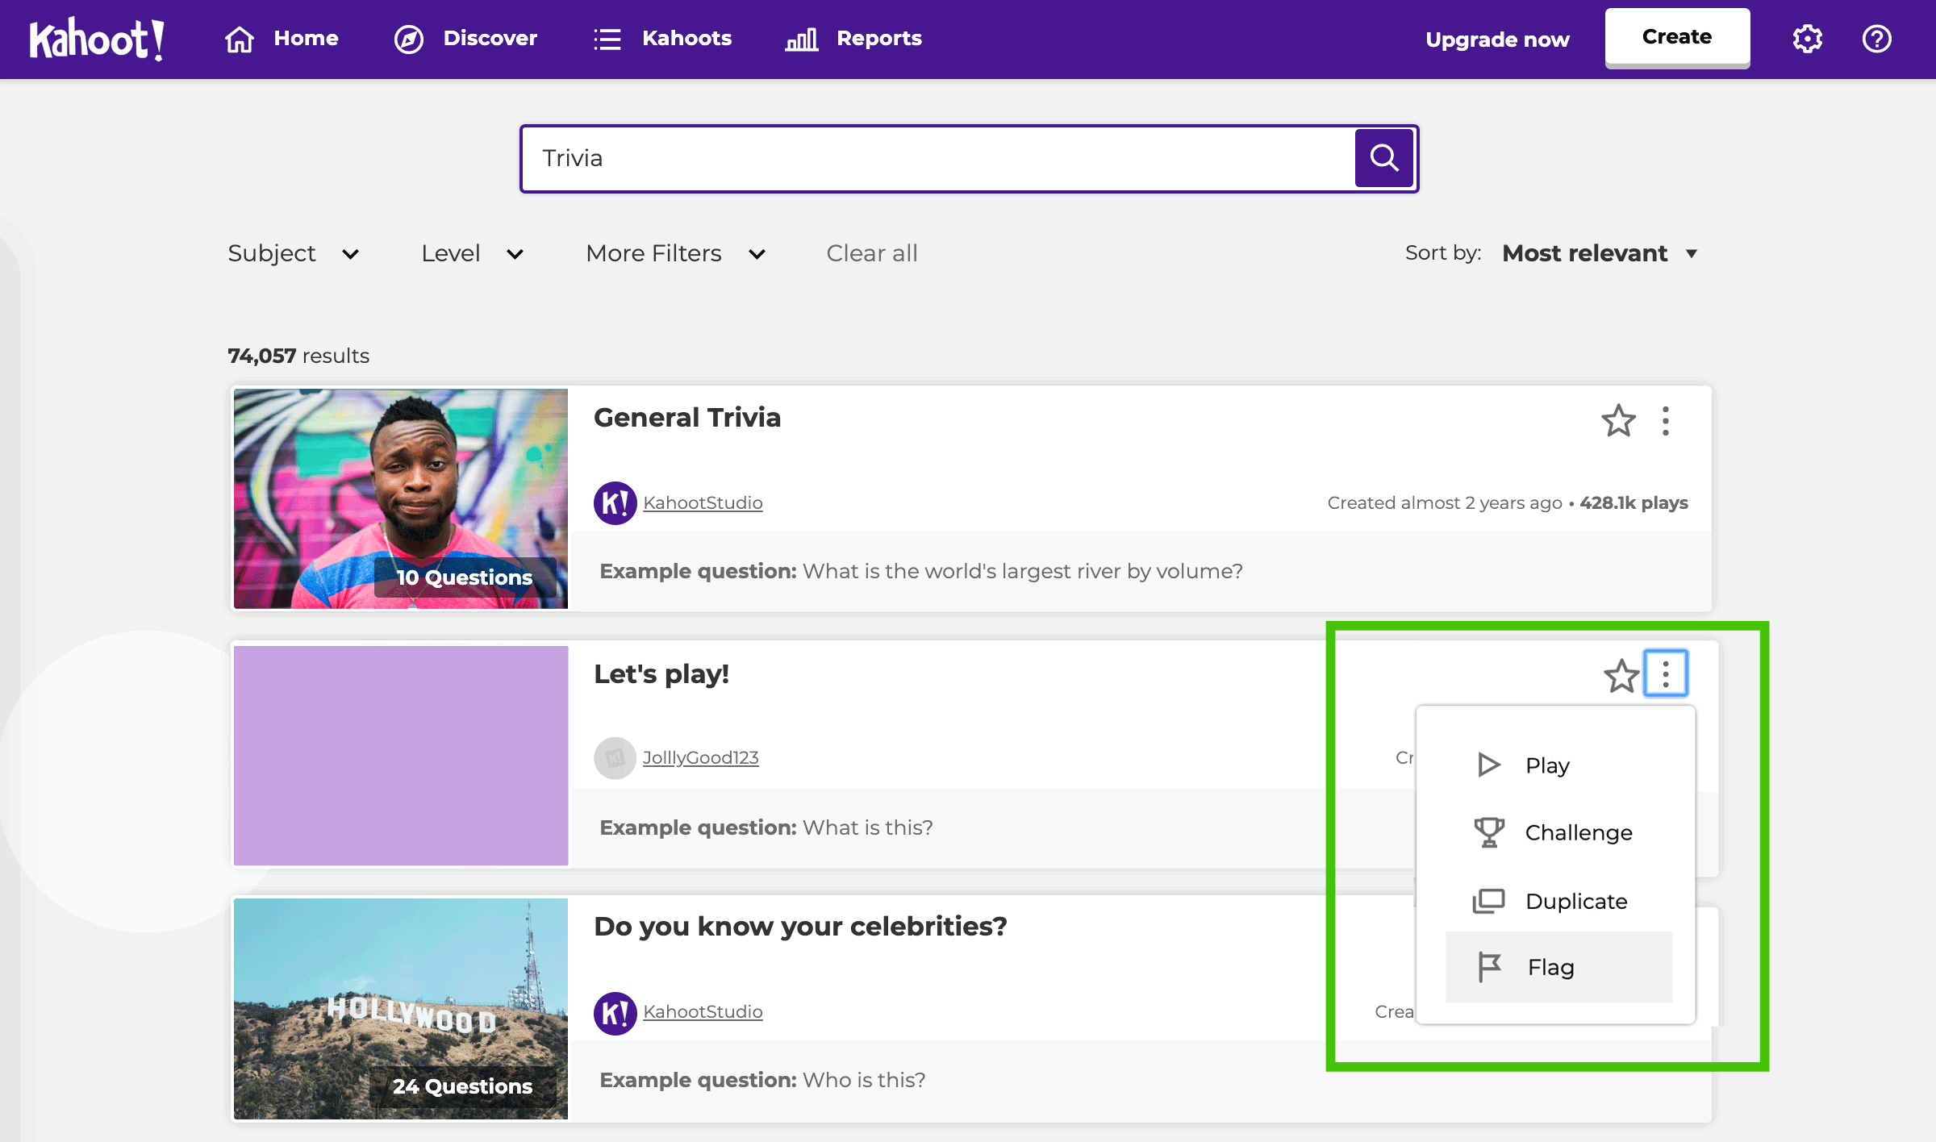Click the Play triangle icon
Image resolution: width=1936 pixels, height=1142 pixels.
[x=1488, y=765]
